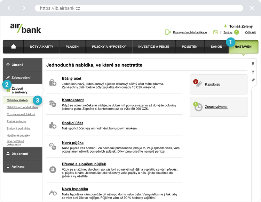This screenshot has width=261, height=202.
Task: Click the Běžný účet lock-plus icon
Action: (53, 82)
